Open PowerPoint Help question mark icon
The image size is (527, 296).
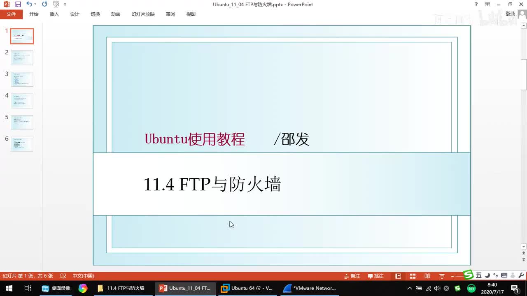pos(476,5)
